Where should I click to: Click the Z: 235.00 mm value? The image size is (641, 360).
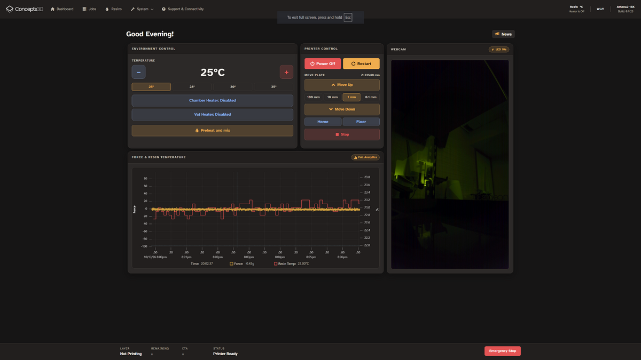(370, 75)
